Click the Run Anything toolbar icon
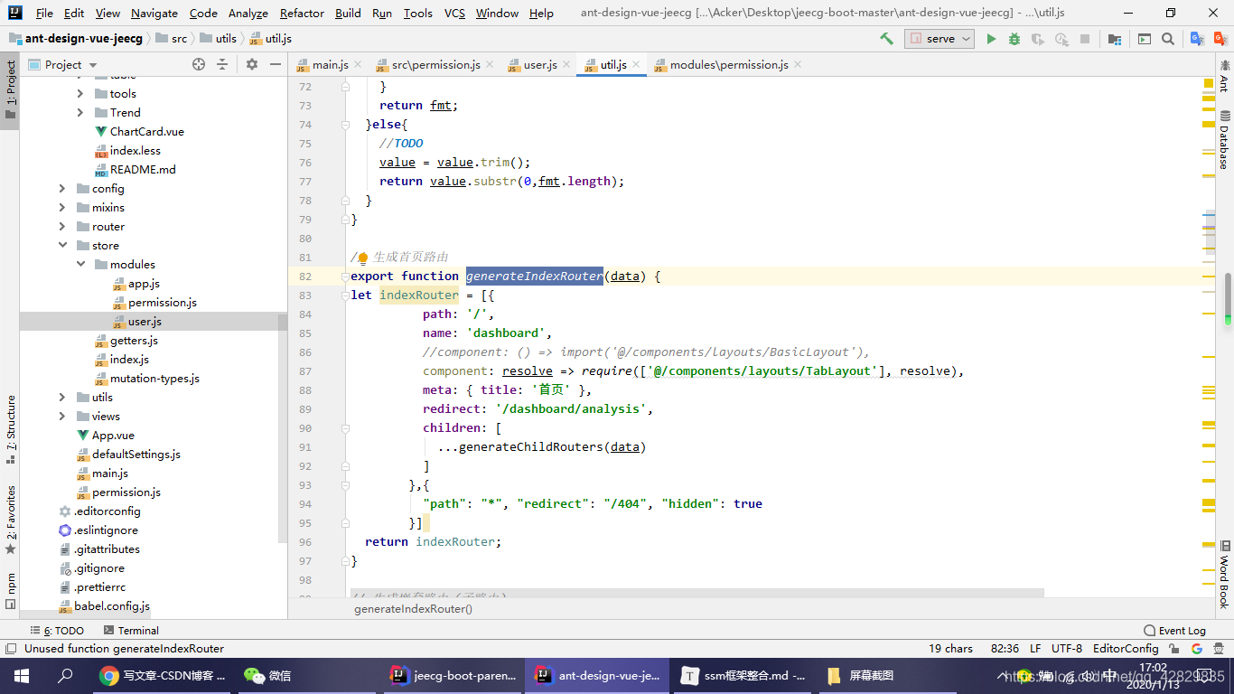This screenshot has width=1234, height=694. (1145, 39)
